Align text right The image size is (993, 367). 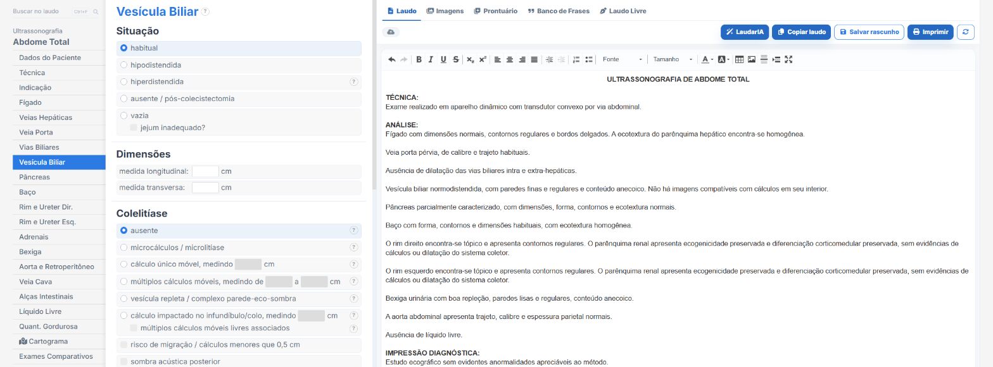(522, 59)
